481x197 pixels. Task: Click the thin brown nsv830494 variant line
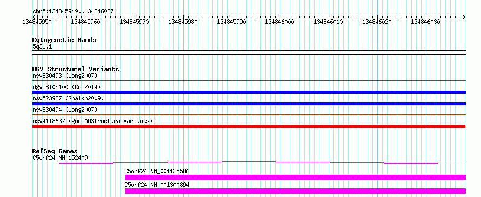click(249, 115)
